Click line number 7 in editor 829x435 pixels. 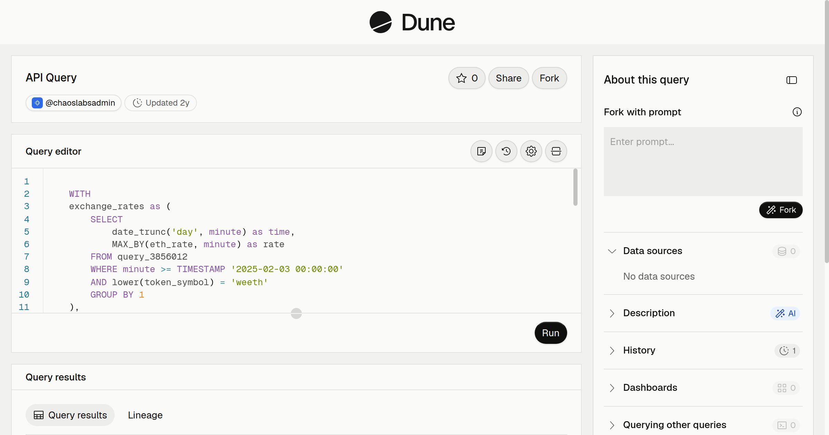point(27,257)
